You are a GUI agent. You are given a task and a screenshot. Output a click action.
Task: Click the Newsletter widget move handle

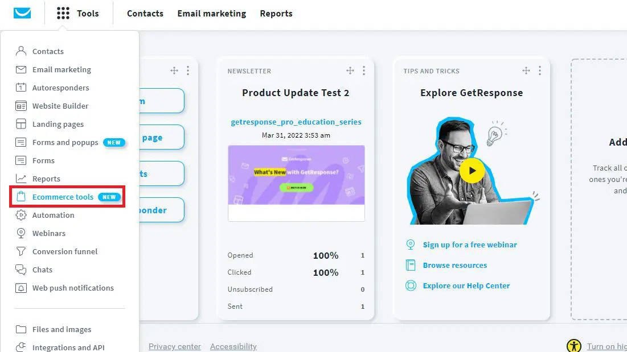[x=350, y=71]
